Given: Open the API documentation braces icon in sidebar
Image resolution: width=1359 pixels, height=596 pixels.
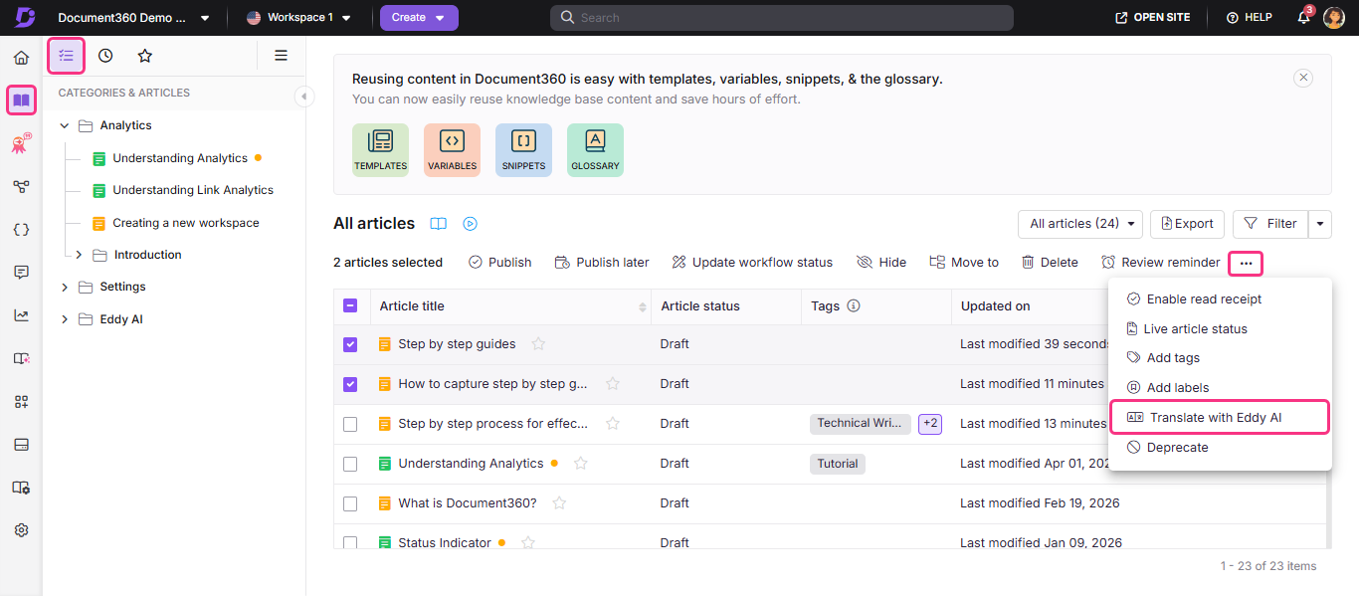Looking at the screenshot, I should tap(21, 229).
